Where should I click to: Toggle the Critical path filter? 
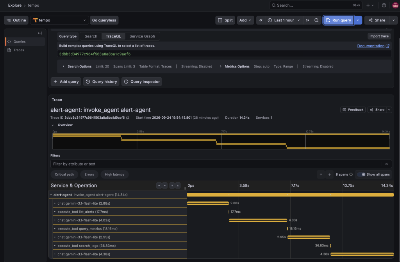(64, 175)
